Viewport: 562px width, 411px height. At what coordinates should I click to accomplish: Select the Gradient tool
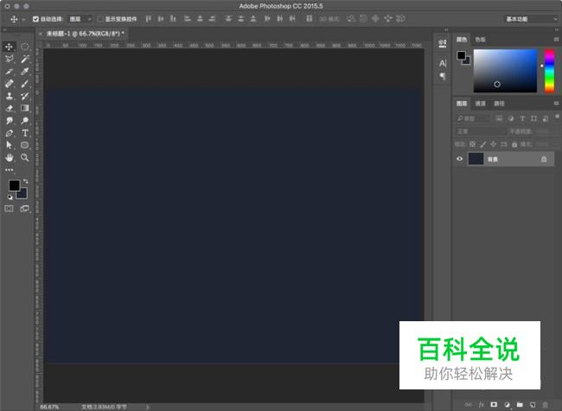tap(24, 108)
